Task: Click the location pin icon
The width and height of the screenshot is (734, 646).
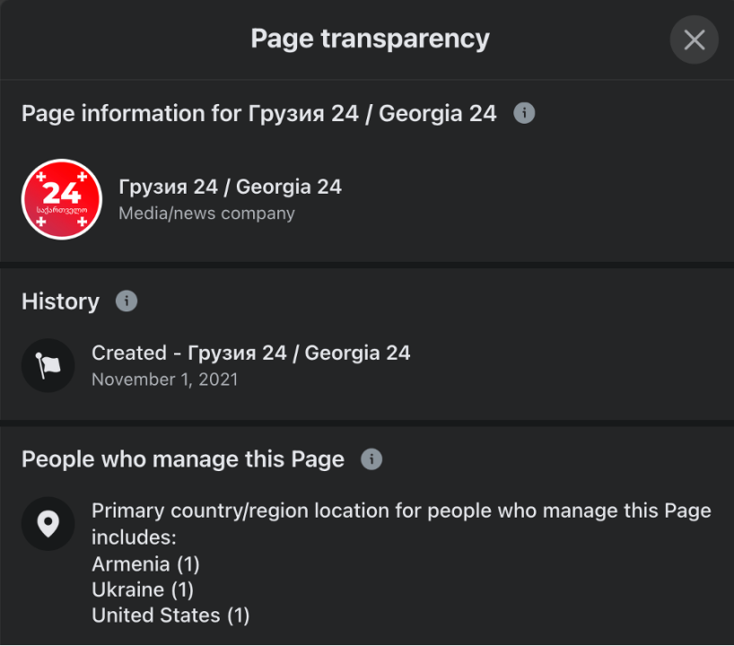Action: tap(48, 523)
